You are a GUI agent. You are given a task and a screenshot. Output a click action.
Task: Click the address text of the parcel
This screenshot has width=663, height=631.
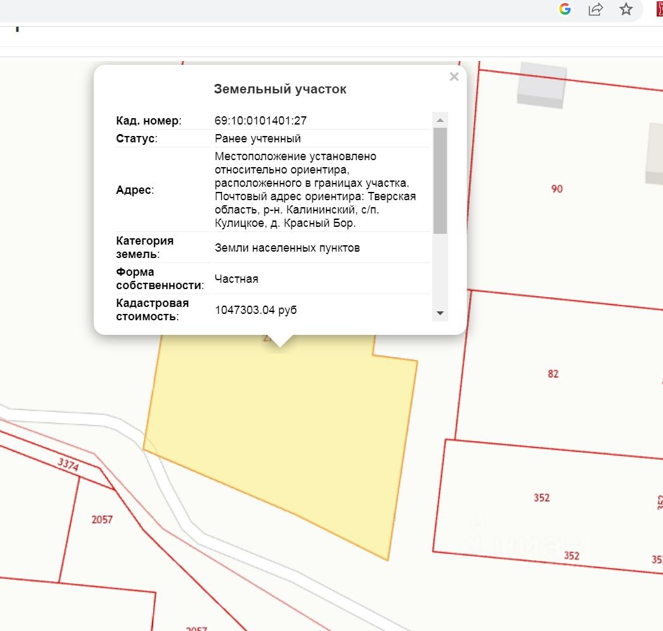[x=315, y=189]
